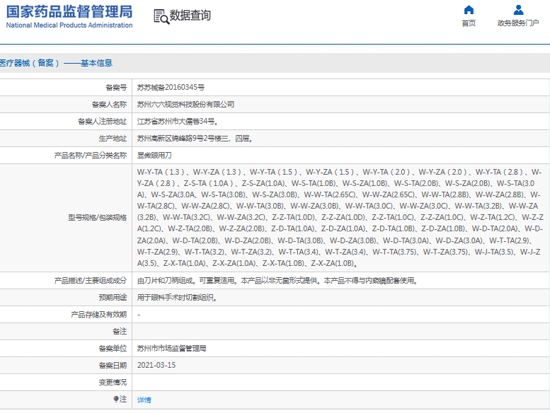Click the 预期用途 row label
Screen dimensions: 550x413
(113, 298)
